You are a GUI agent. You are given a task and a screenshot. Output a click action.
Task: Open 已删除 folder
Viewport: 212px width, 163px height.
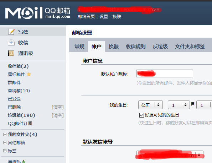pos(14,107)
